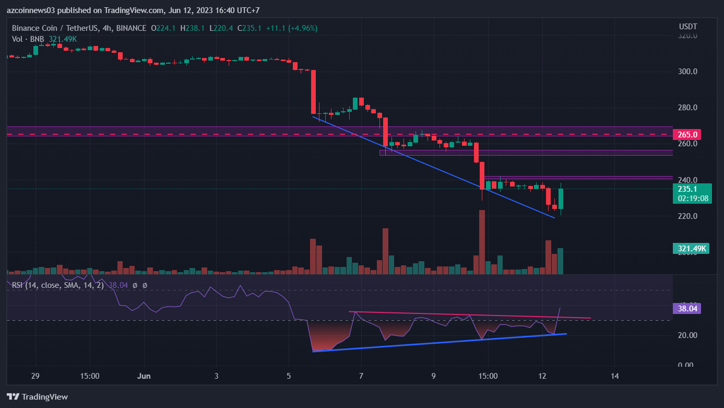The height and width of the screenshot is (408, 724).
Task: Select the blue descending trendline on price chart
Action: pyautogui.click(x=433, y=167)
